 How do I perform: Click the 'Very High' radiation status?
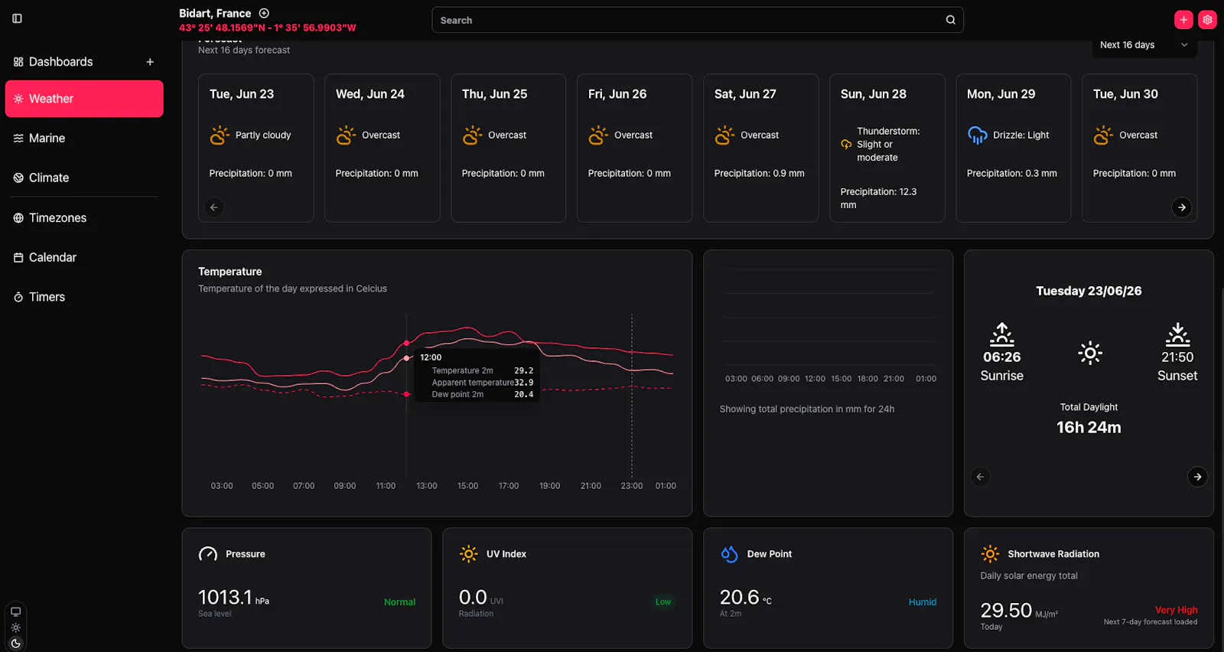[x=1176, y=610]
